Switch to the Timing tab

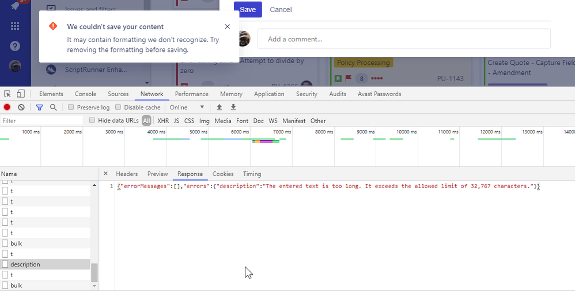(x=252, y=174)
